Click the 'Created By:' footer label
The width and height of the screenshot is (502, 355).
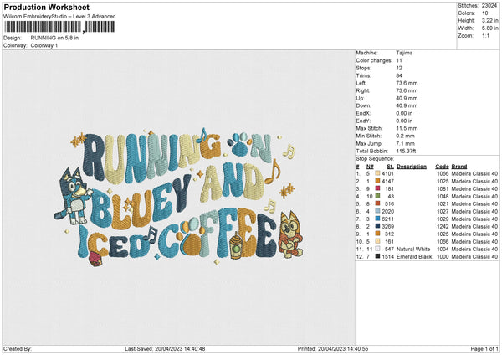click(18, 348)
